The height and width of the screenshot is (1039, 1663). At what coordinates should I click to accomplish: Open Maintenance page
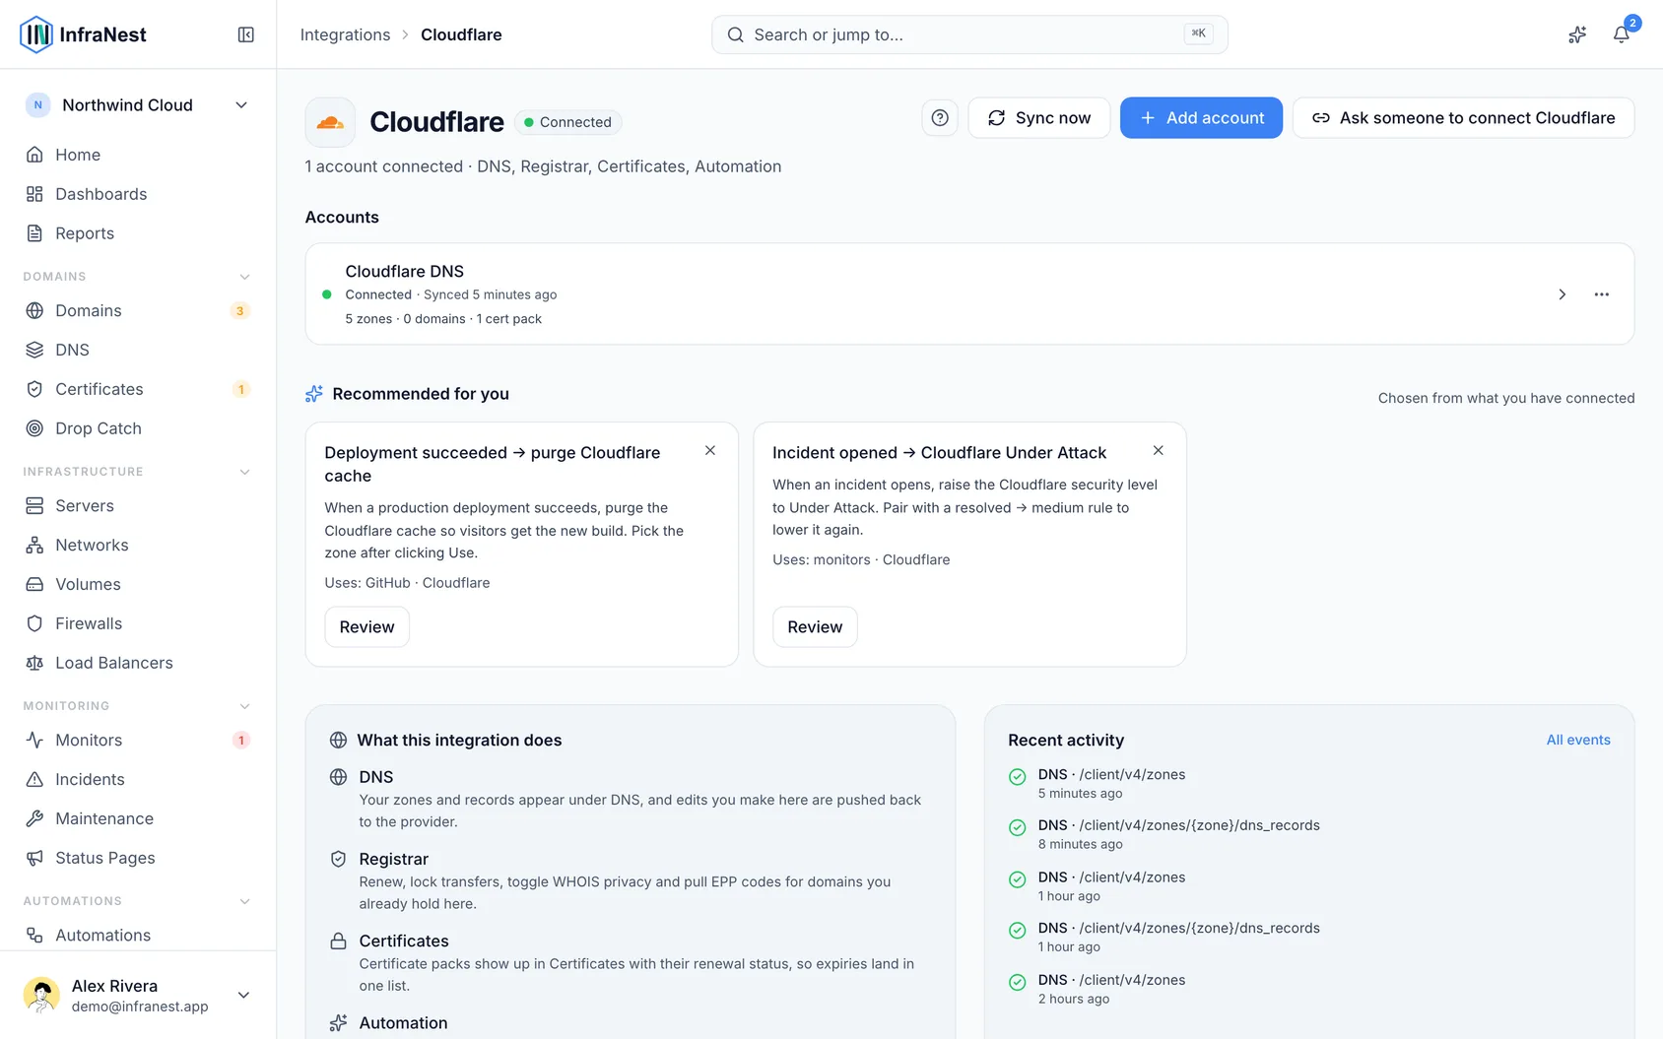point(138,818)
